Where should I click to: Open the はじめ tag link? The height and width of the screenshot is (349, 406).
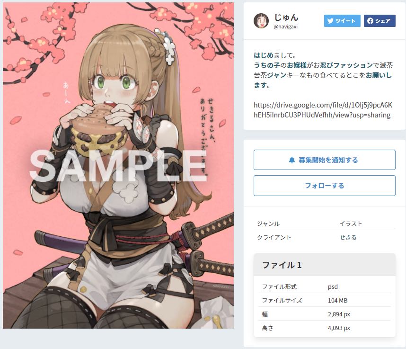coord(263,55)
